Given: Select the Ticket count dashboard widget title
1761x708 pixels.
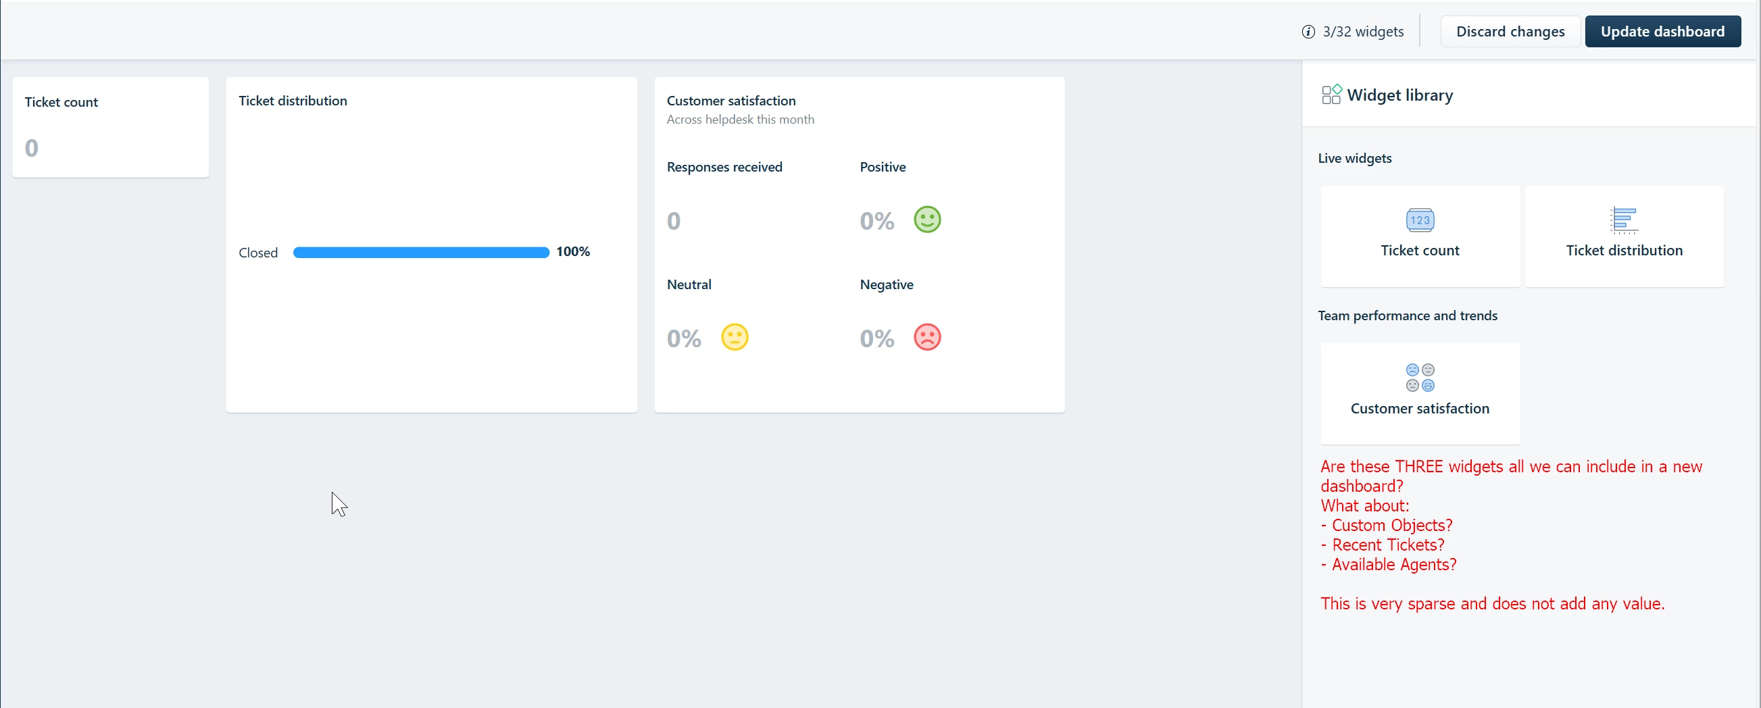Looking at the screenshot, I should tap(61, 102).
